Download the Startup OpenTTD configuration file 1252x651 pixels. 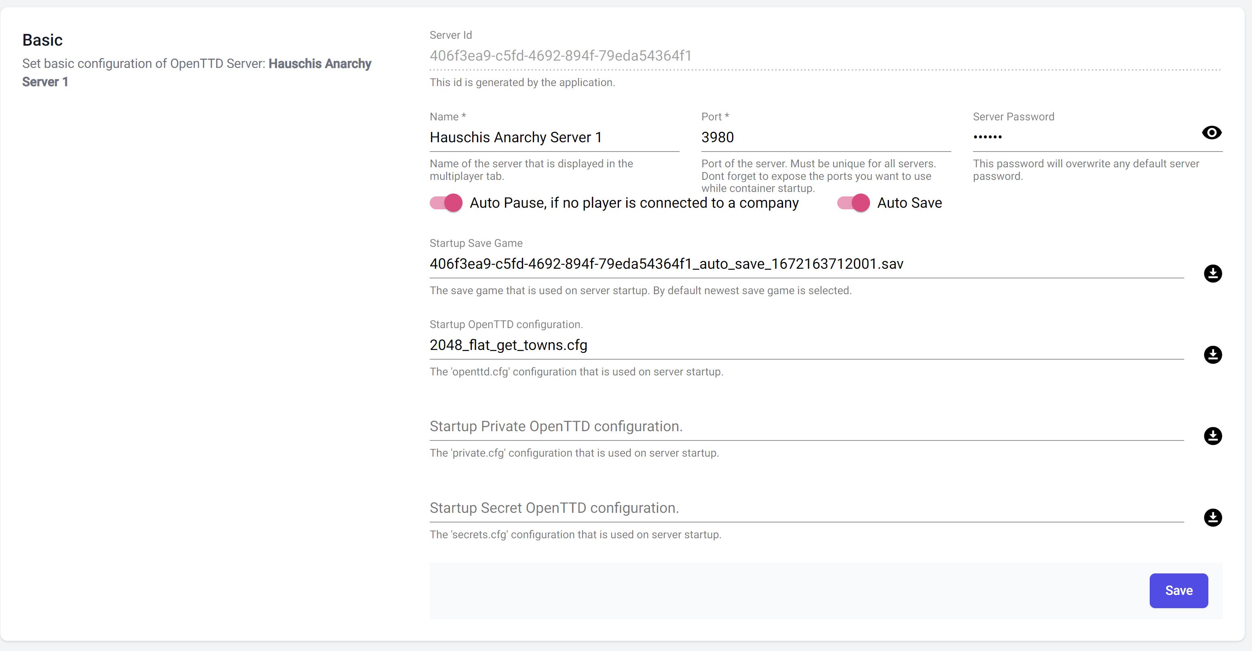coord(1213,355)
